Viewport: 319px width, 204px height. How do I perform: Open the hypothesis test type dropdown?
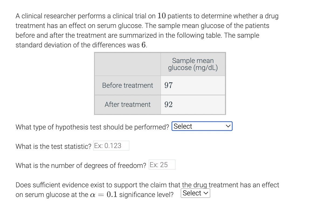pos(202,126)
